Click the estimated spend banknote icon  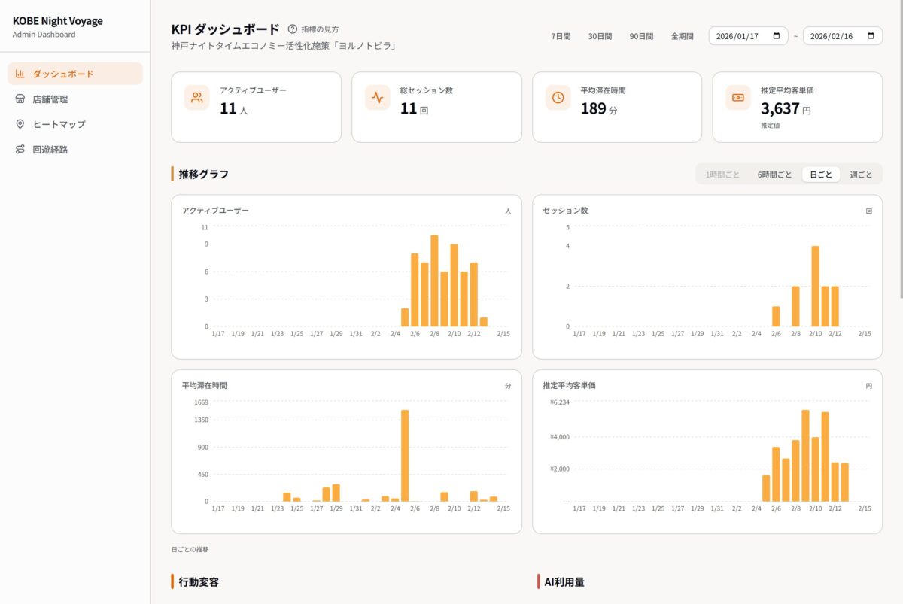pyautogui.click(x=738, y=98)
